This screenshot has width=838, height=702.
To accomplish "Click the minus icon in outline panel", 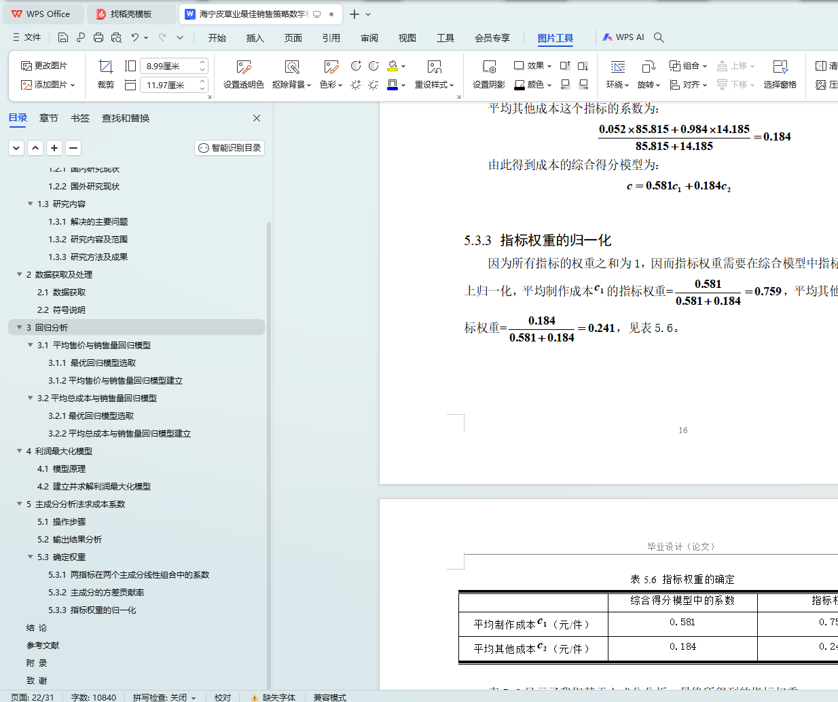I will pos(73,148).
